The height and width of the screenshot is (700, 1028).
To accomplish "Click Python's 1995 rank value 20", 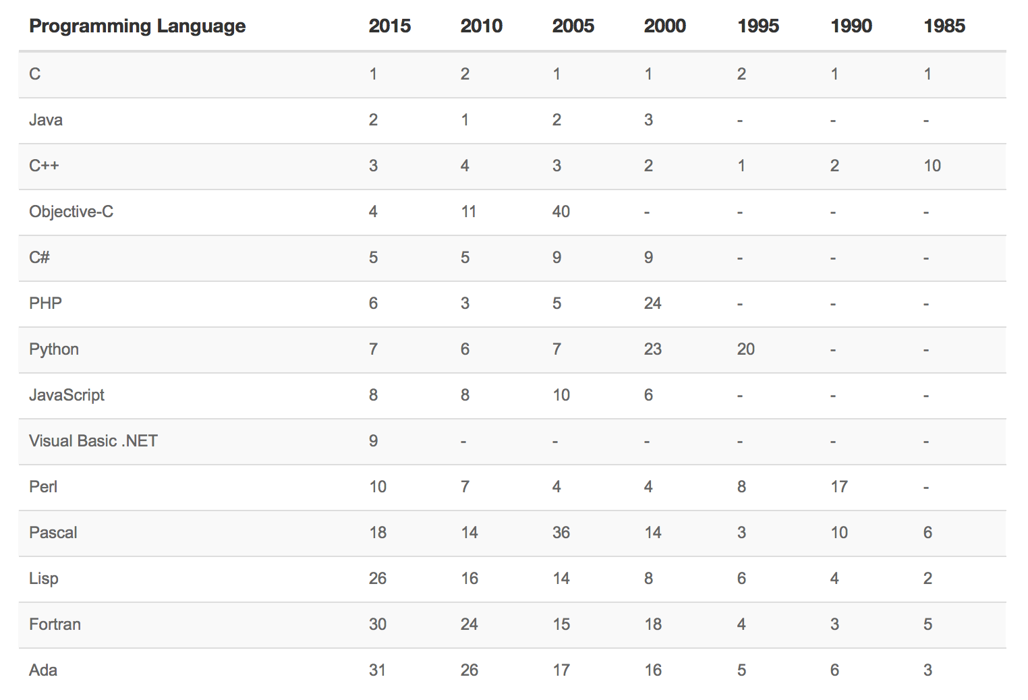I will tap(745, 349).
